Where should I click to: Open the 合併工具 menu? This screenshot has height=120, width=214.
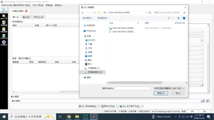pos(38,5)
